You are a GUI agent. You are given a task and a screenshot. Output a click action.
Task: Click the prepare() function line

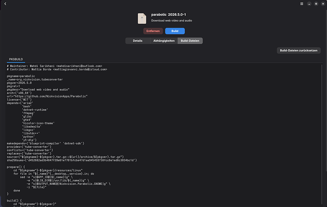(x=16, y=167)
